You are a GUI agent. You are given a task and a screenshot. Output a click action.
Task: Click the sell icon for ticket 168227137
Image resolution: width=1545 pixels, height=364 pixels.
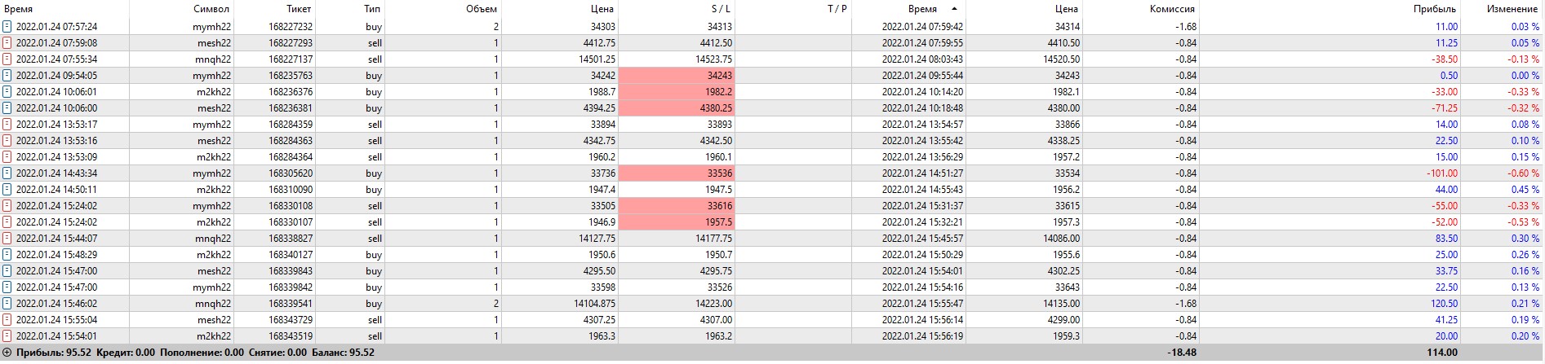7,59
